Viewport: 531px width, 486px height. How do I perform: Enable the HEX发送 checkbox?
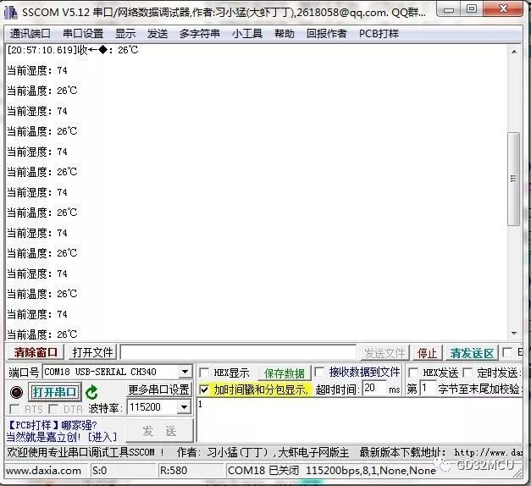413,373
